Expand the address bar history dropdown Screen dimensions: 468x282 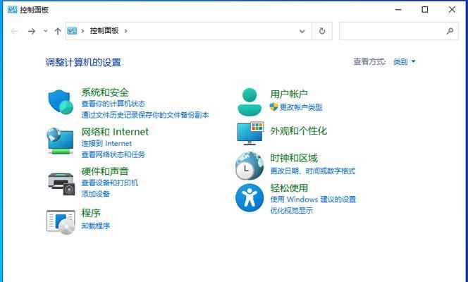pos(302,31)
